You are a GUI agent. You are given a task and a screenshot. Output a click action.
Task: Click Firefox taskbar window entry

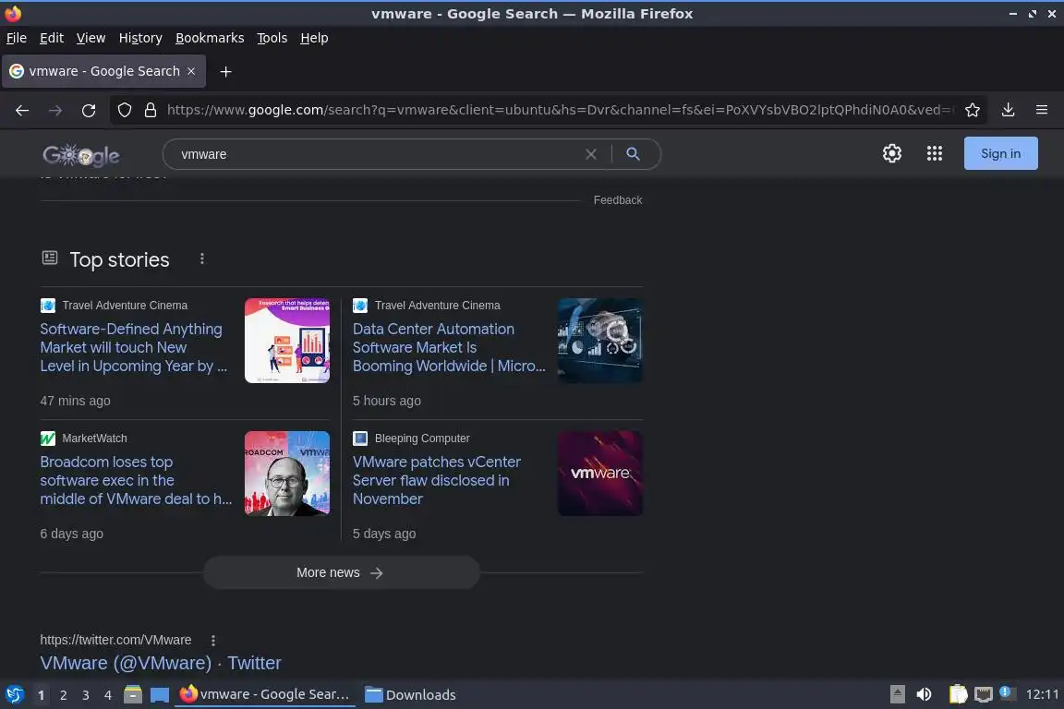click(x=265, y=695)
